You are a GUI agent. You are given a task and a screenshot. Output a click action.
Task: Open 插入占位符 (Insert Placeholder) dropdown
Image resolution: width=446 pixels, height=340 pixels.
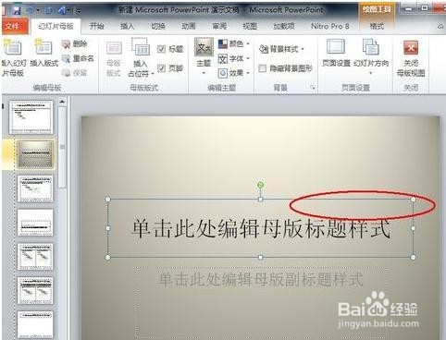141,58
